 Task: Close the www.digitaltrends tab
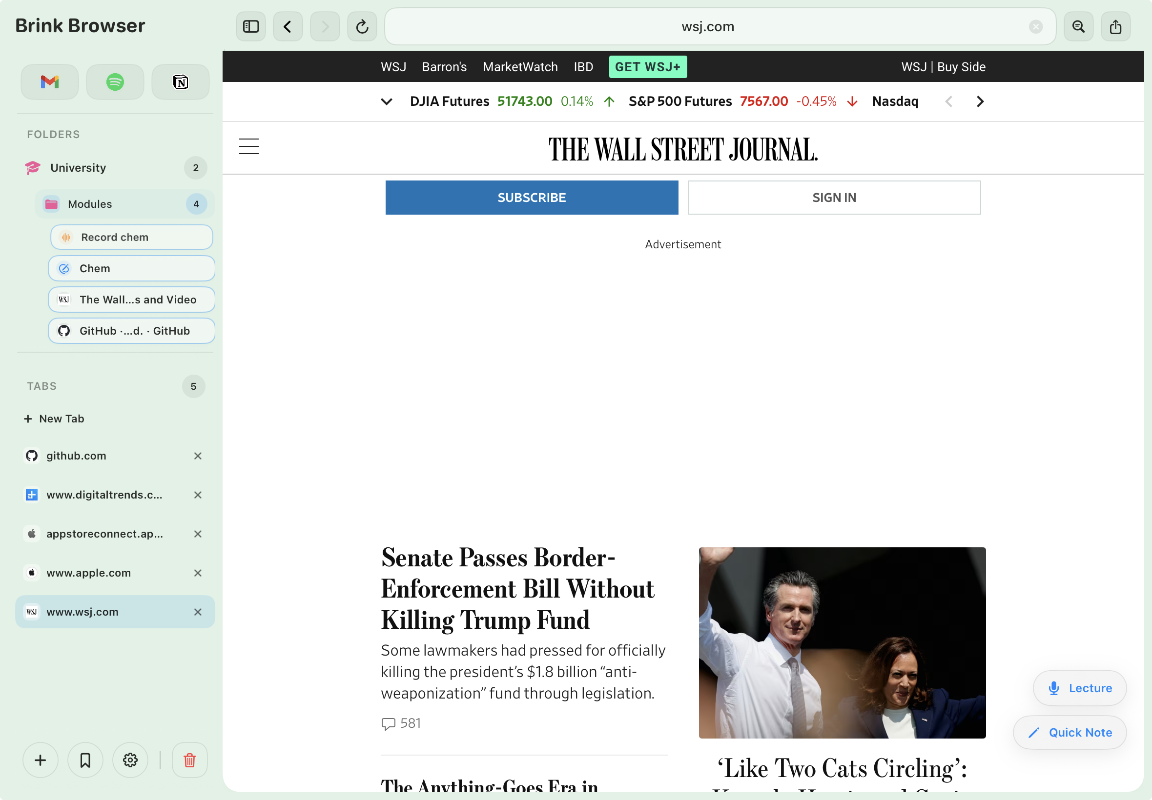198,495
